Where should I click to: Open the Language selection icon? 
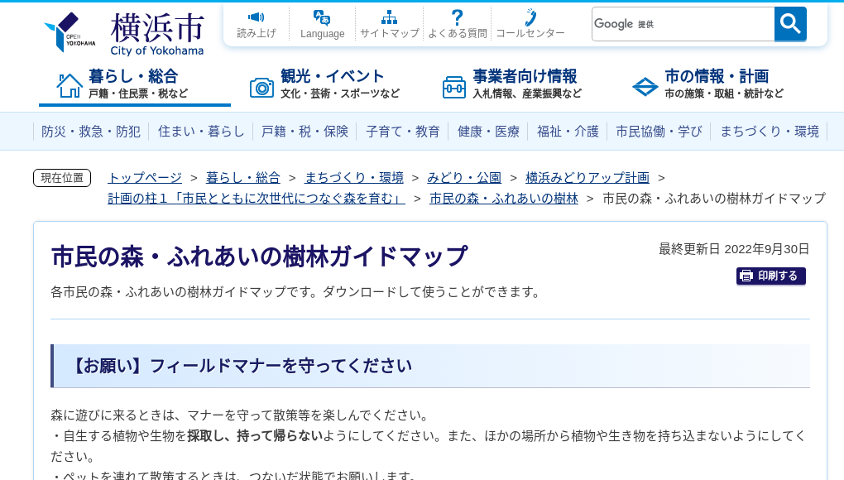[320, 17]
